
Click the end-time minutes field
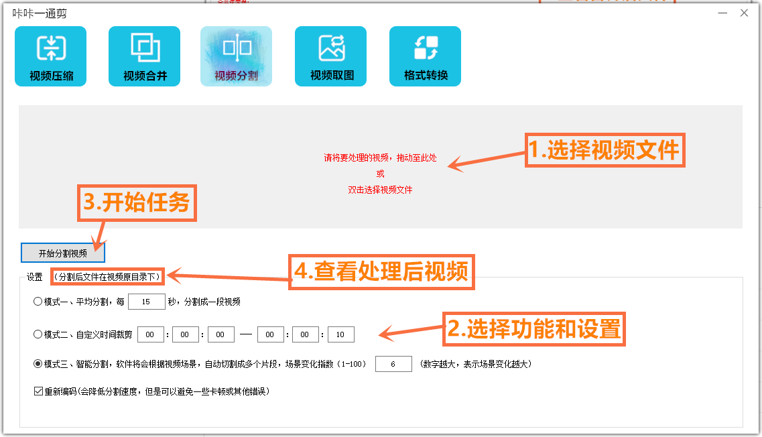(x=306, y=334)
